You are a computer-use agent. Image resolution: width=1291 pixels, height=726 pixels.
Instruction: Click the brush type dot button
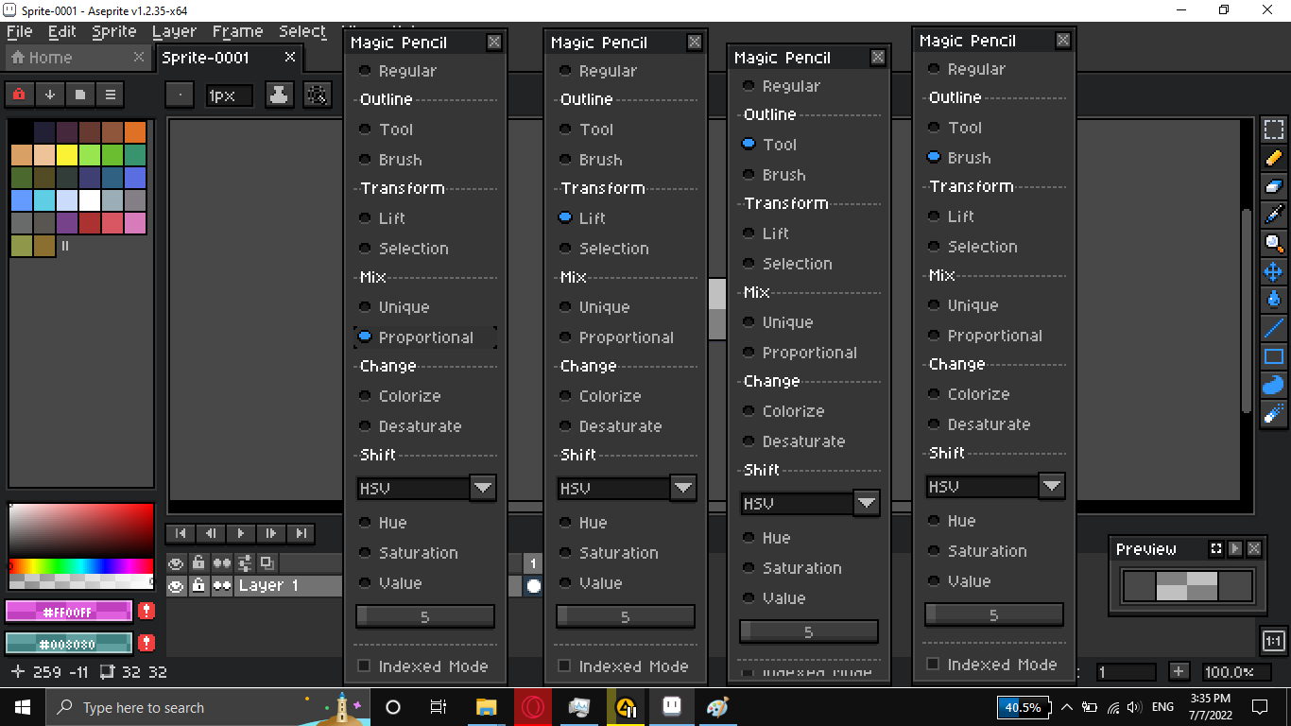click(180, 95)
